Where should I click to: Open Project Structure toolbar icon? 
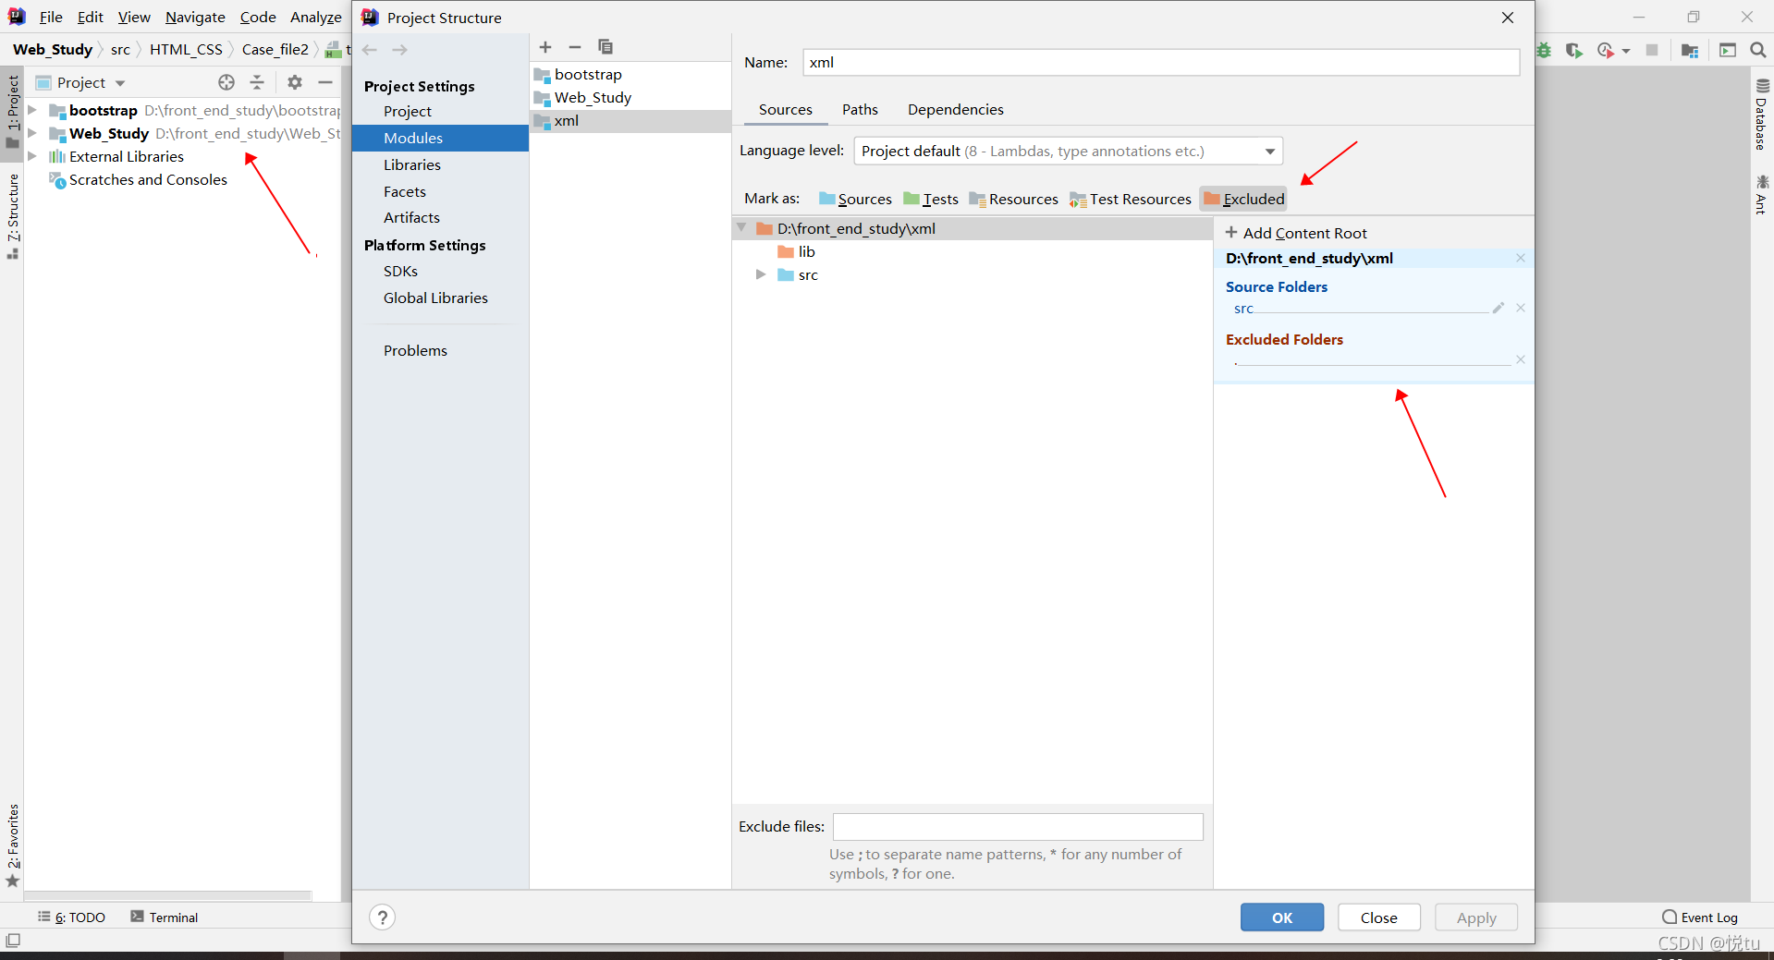click(x=1690, y=50)
